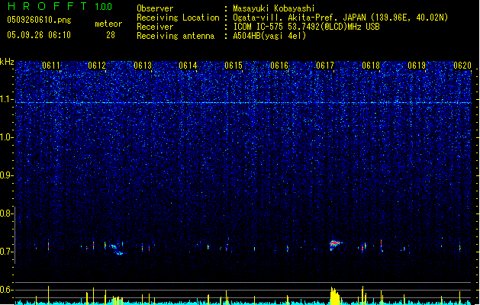Click the meteor count value 28
Screen dimensions: 480x305
[111, 35]
